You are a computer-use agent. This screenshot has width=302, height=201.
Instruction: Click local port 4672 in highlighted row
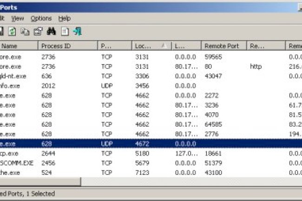tap(142, 144)
